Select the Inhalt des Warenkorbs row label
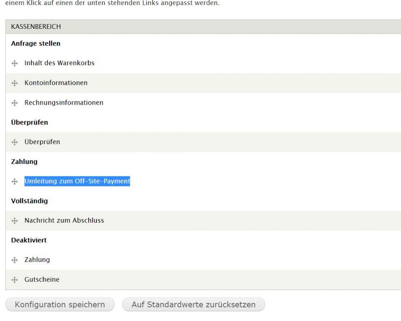The height and width of the screenshot is (321, 401). (59, 63)
